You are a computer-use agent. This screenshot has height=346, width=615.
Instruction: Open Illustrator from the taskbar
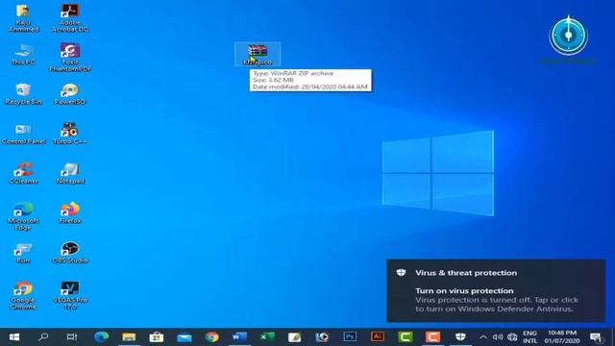[378, 337]
